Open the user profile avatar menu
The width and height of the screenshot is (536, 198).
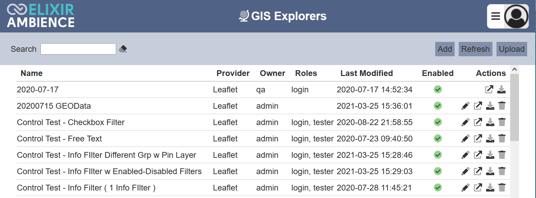pos(516,16)
